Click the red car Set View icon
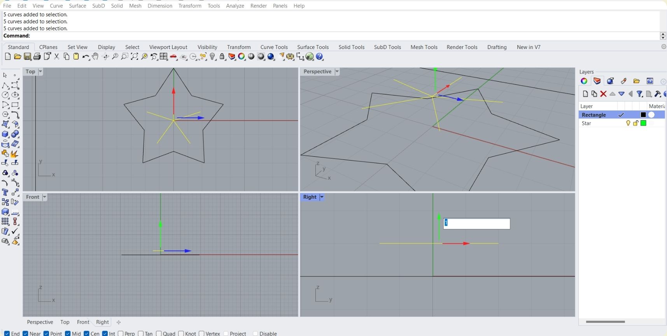Image resolution: width=667 pixels, height=336 pixels. [173, 57]
